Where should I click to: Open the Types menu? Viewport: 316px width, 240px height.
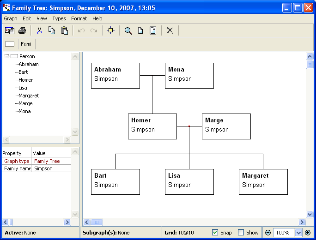(x=59, y=19)
